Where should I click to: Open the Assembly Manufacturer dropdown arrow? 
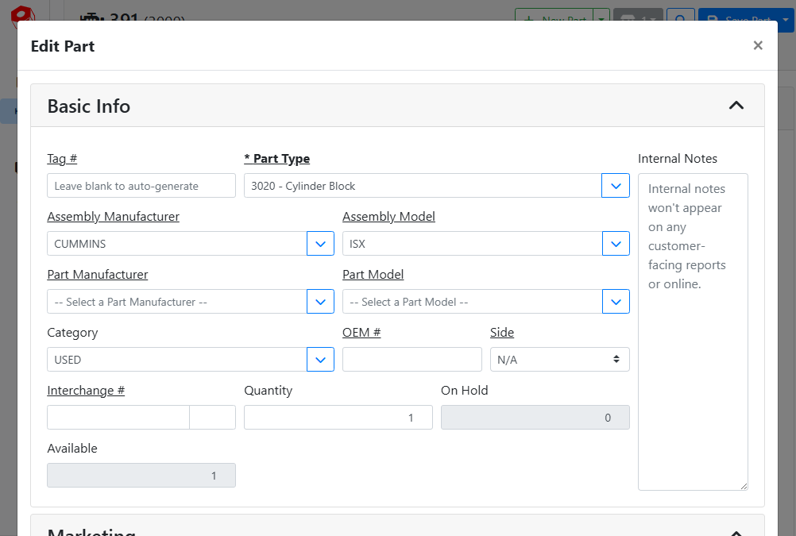(x=320, y=244)
